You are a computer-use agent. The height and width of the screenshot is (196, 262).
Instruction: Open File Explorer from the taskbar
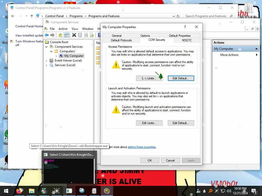tap(31, 191)
